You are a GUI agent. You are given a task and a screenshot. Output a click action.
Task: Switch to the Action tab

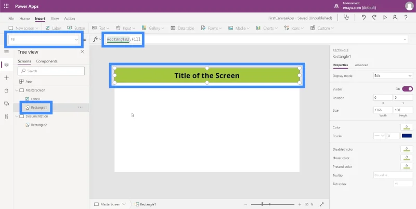pyautogui.click(x=70, y=18)
